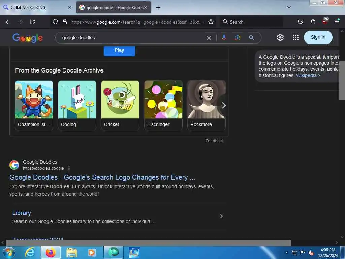Clear the Google search box
345x259 pixels.
pyautogui.click(x=209, y=38)
